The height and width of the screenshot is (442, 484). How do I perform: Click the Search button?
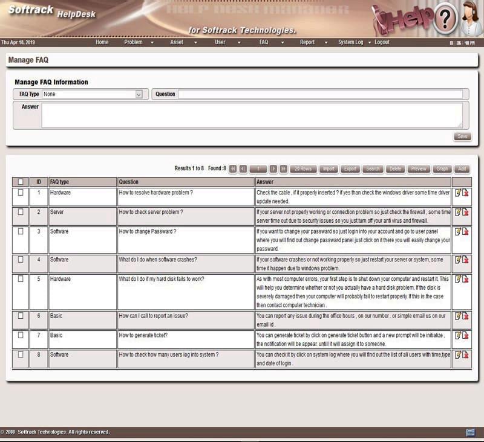pyautogui.click(x=373, y=169)
